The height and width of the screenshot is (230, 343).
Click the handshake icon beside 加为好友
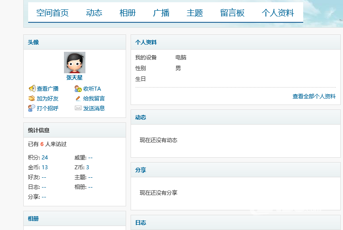[32, 98]
